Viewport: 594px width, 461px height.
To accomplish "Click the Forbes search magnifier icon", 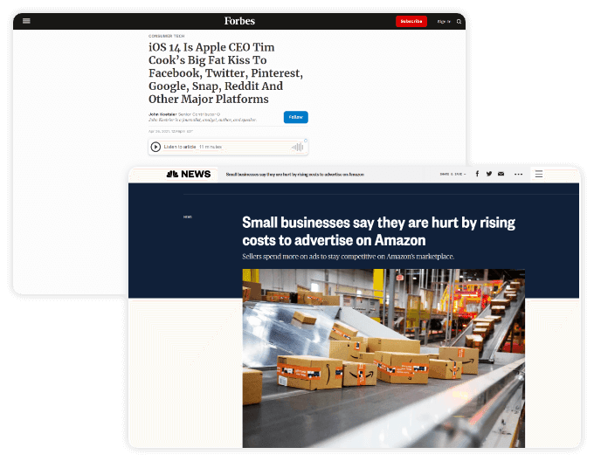I will coord(459,22).
